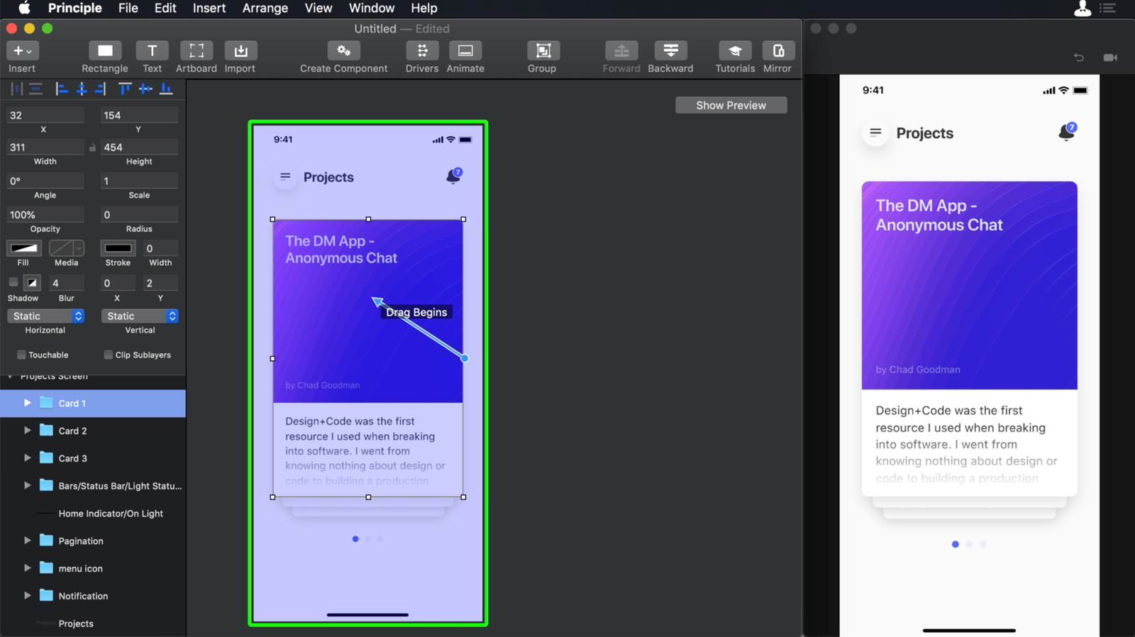The height and width of the screenshot is (637, 1135).
Task: Click the Group toolbar icon
Action: coord(543,51)
